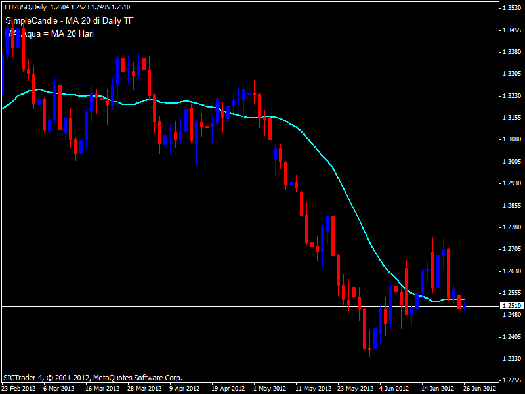525x394 pixels.
Task: Click price axis label 1.2555
Action: point(512,293)
